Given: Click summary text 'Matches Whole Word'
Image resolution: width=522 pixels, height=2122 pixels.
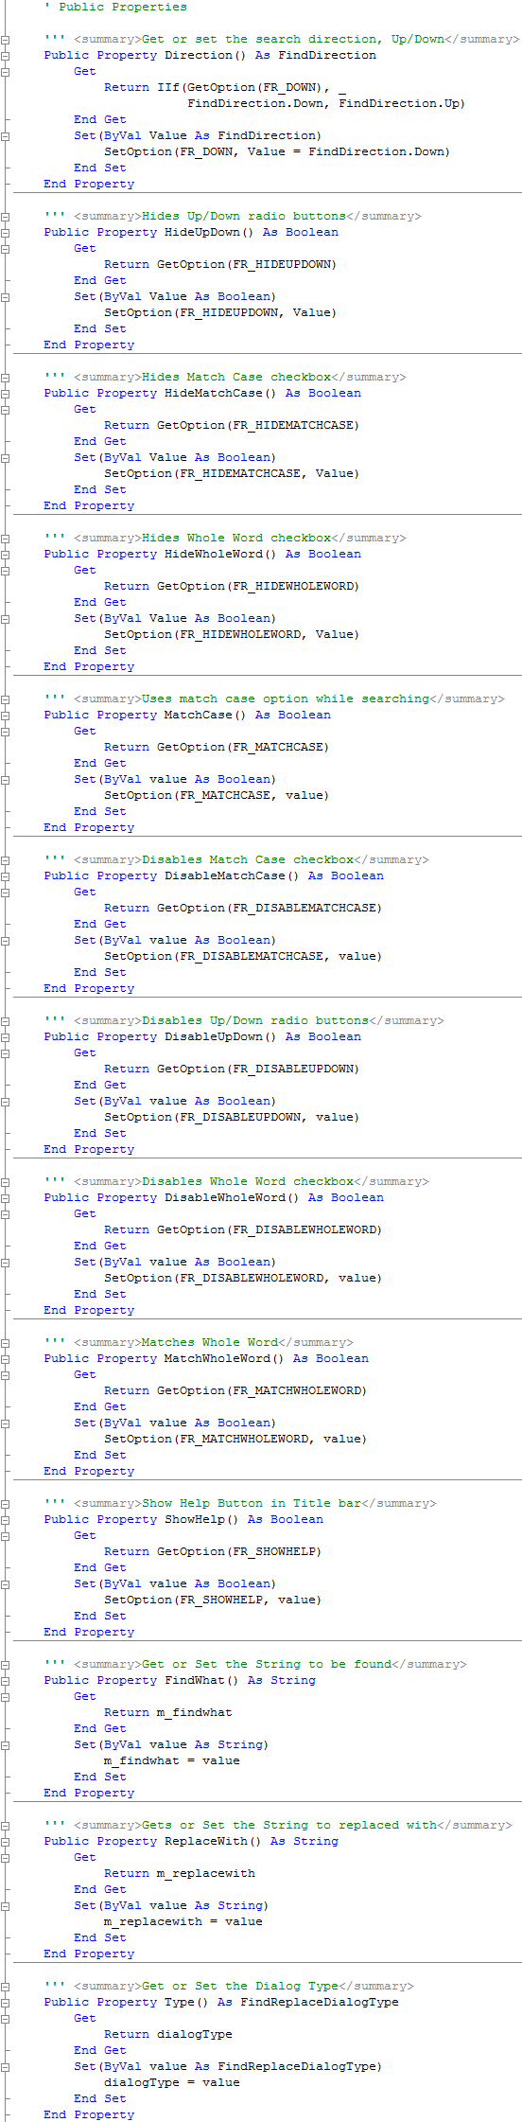Looking at the screenshot, I should 210,1342.
